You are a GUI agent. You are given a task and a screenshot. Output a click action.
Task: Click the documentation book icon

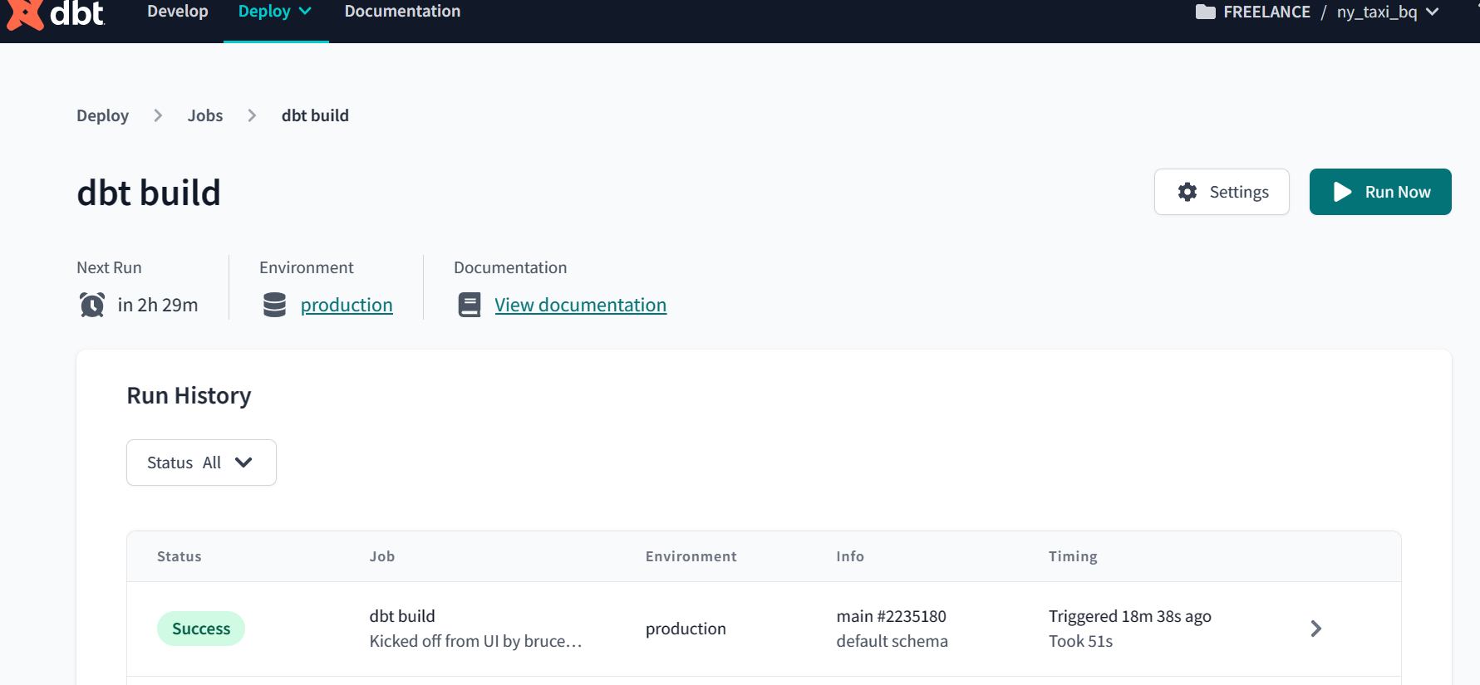[x=470, y=305]
